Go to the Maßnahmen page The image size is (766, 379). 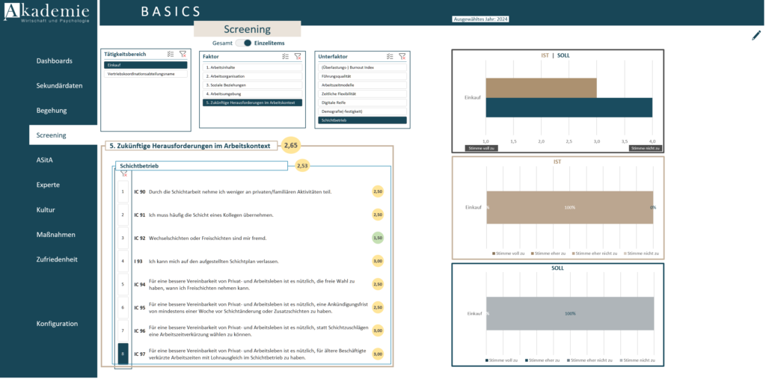click(56, 235)
